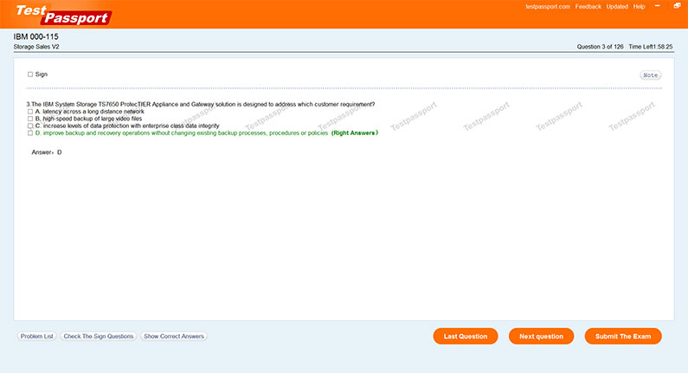Image resolution: width=688 pixels, height=373 pixels.
Task: Click the Updated menu item
Action: [x=617, y=7]
